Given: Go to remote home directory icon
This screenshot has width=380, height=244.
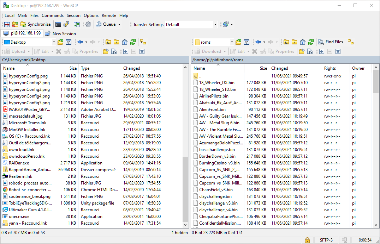Looking at the screenshot, I should pos(302,42).
